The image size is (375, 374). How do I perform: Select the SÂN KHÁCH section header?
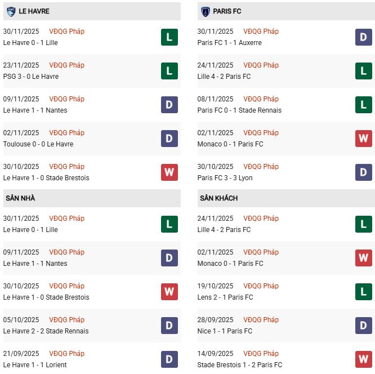tap(218, 198)
